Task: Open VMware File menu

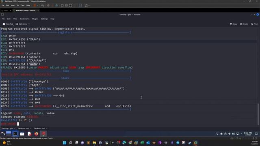Action: (x=3, y=5)
